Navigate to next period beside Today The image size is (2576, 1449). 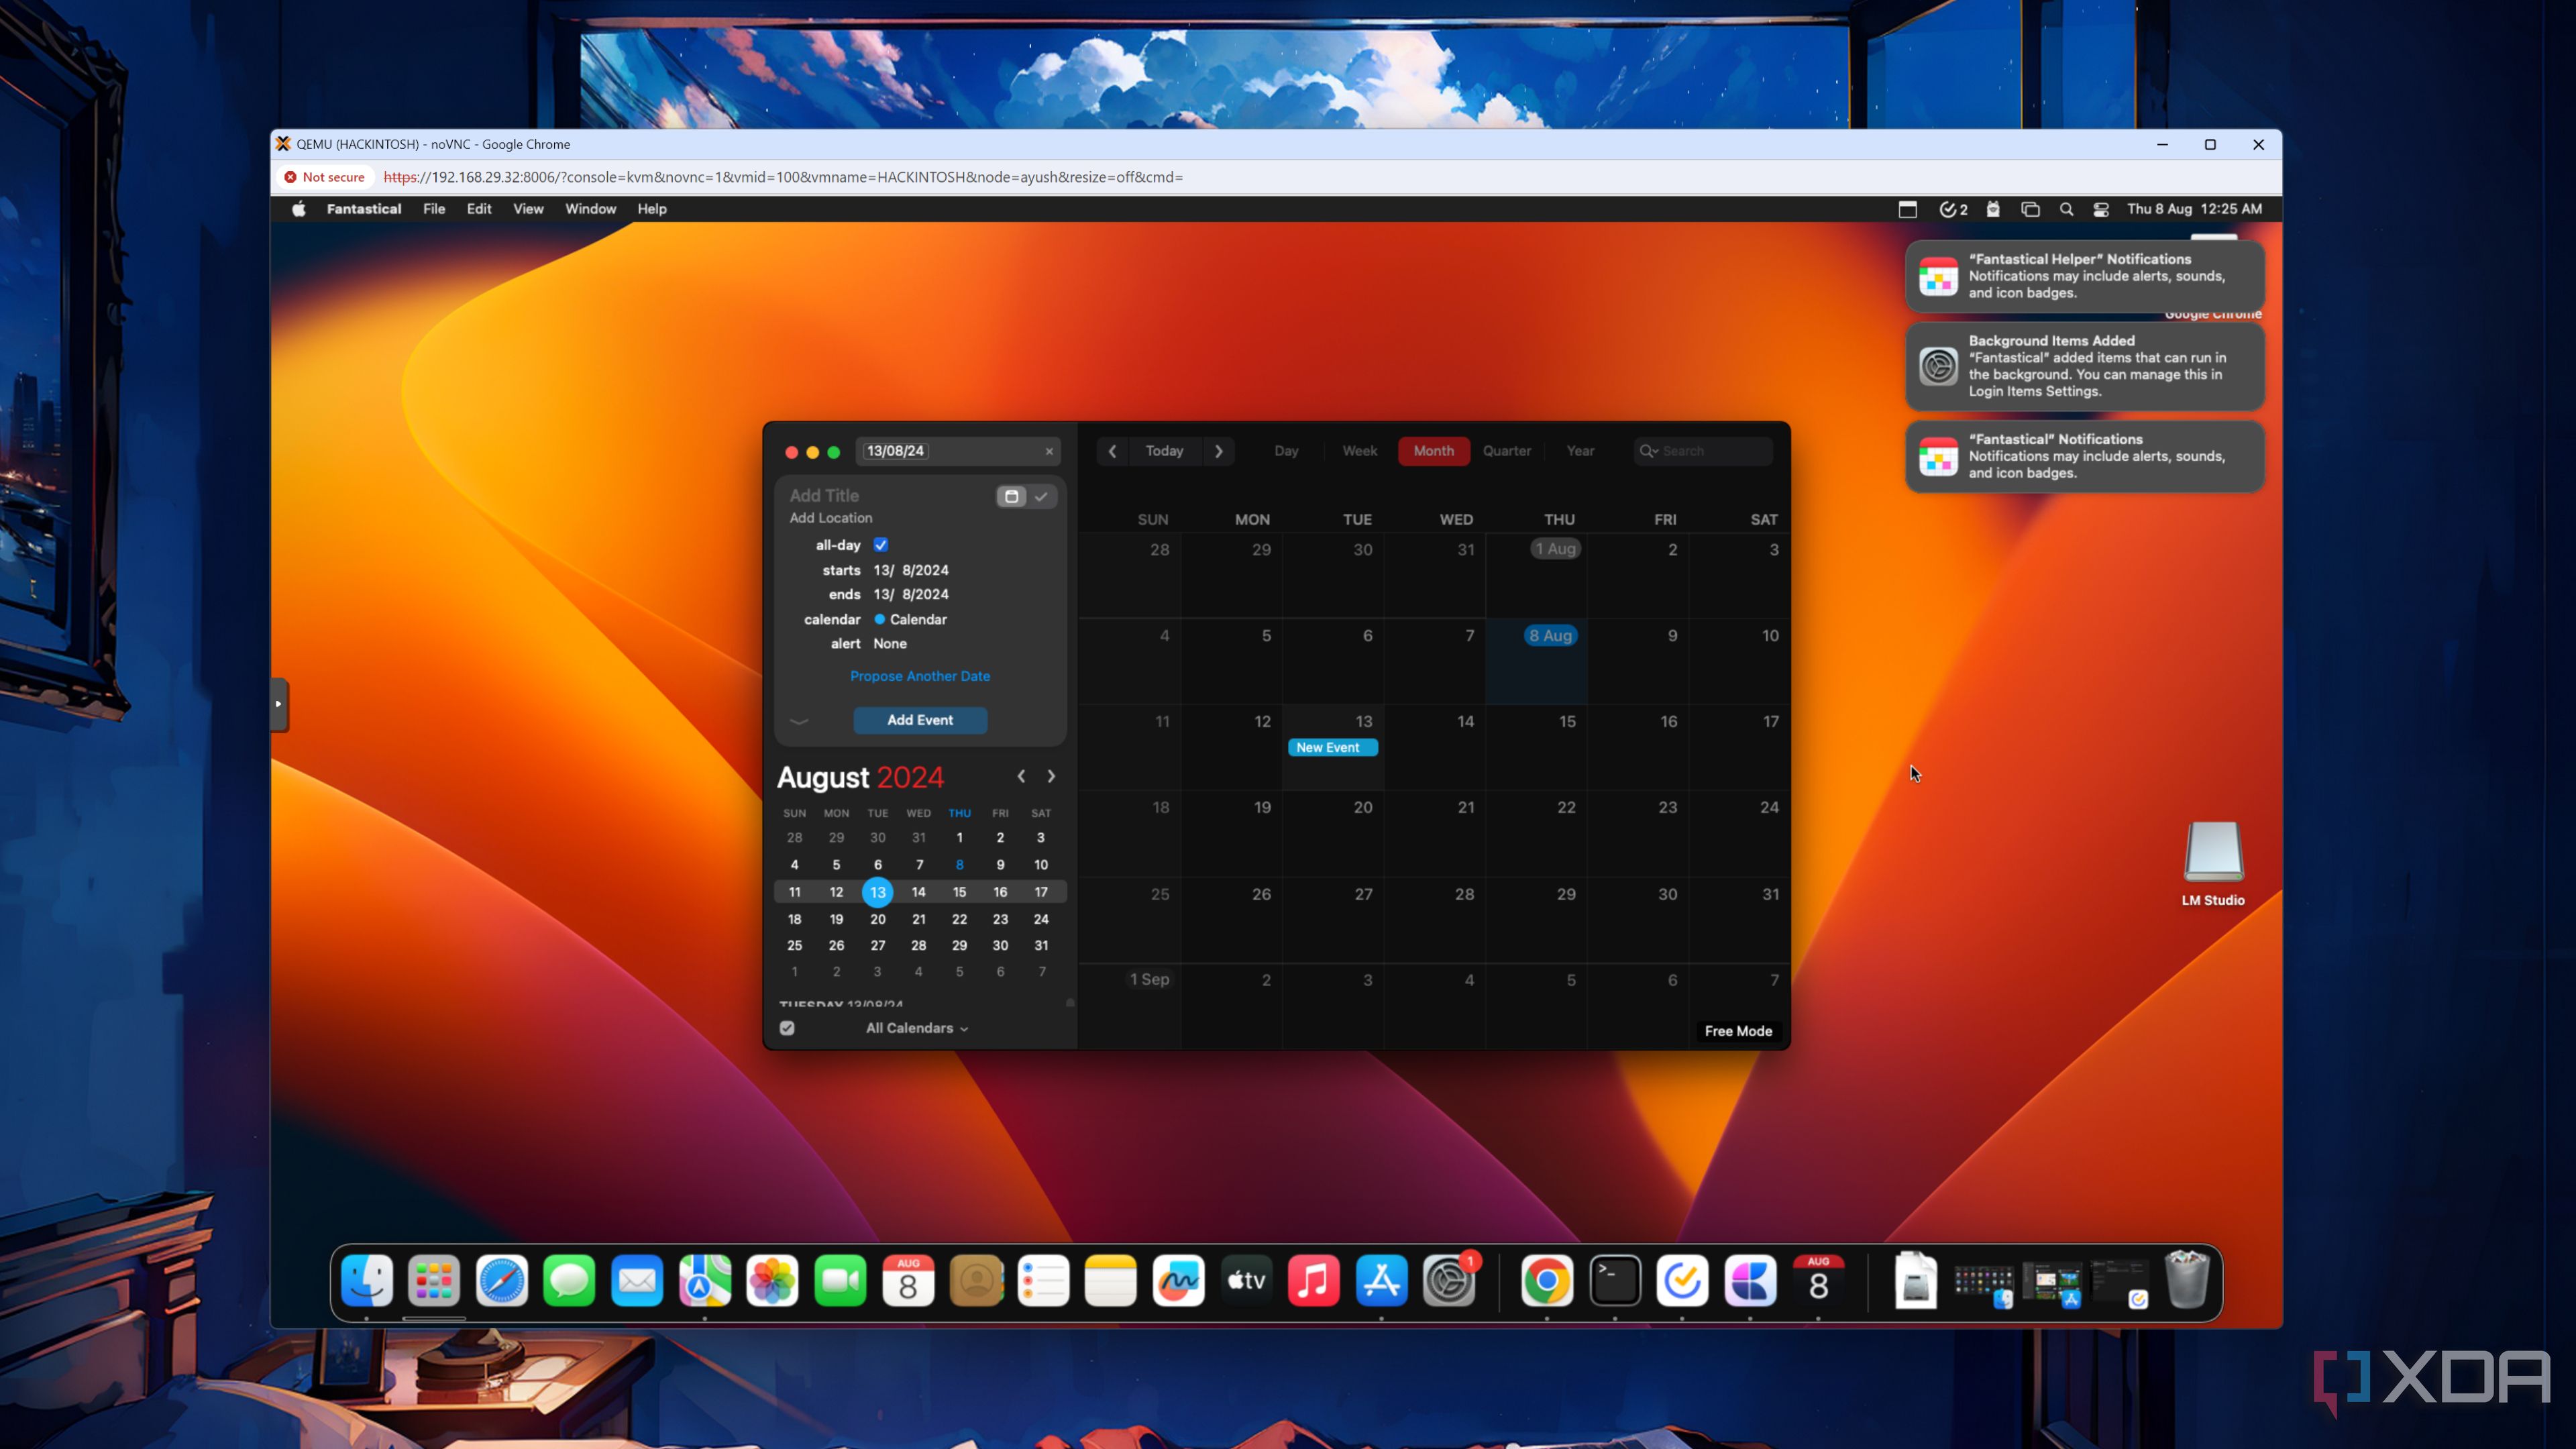click(x=1218, y=451)
